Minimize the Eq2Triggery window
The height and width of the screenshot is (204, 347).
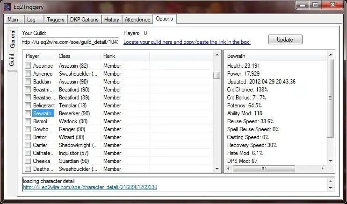303,5
